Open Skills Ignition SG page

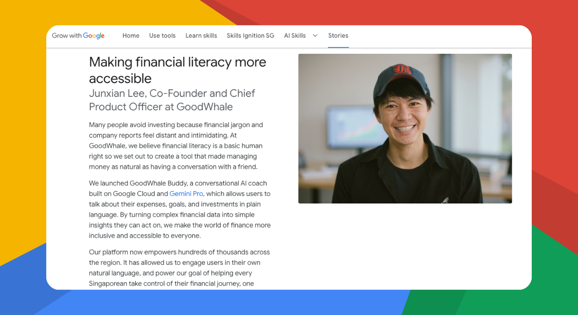click(x=251, y=36)
